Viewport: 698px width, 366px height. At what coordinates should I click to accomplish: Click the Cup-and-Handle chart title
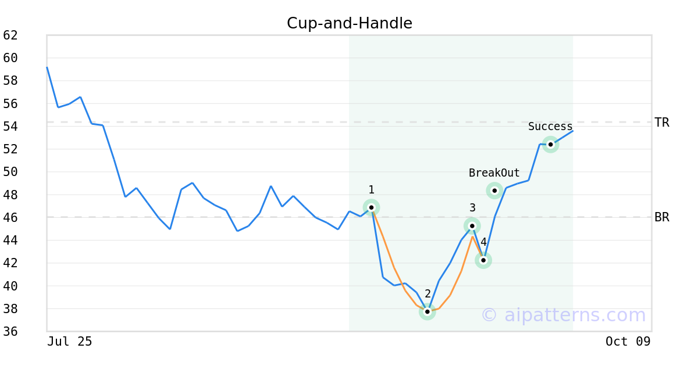point(349,23)
